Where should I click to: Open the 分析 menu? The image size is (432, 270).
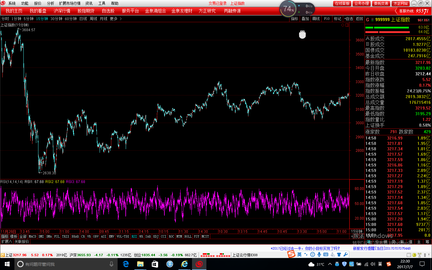coord(50,3)
